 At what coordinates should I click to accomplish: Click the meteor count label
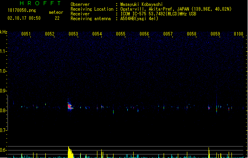(x=56, y=12)
